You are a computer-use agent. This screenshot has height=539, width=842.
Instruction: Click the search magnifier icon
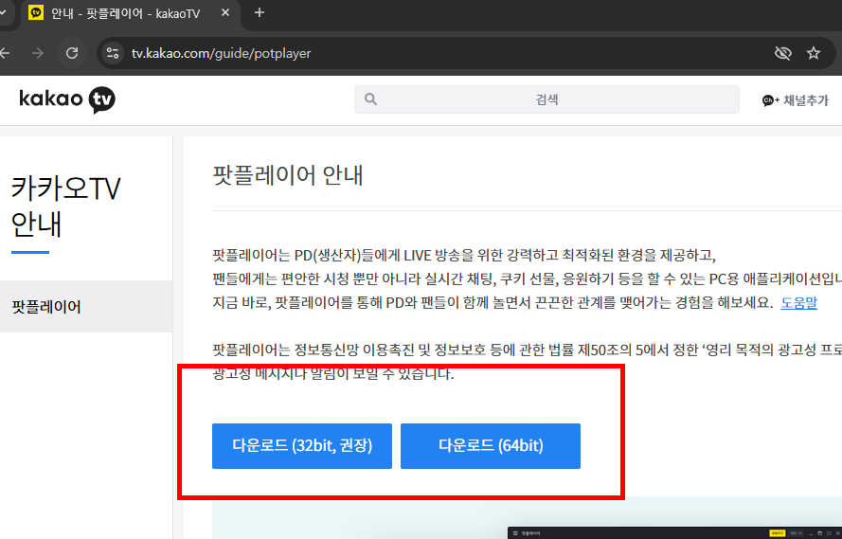click(370, 99)
